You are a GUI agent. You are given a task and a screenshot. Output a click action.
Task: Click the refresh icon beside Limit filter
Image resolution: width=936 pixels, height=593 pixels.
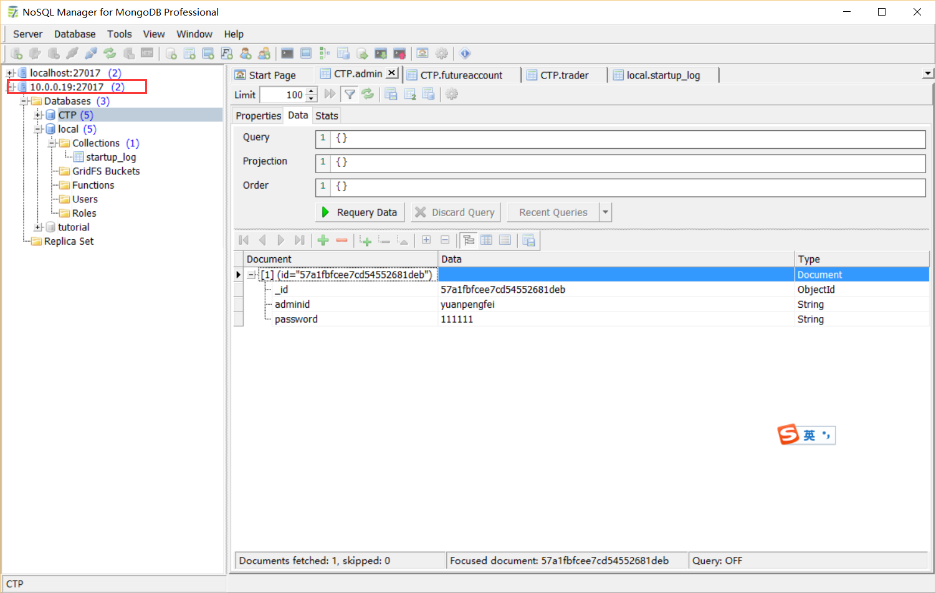click(368, 94)
